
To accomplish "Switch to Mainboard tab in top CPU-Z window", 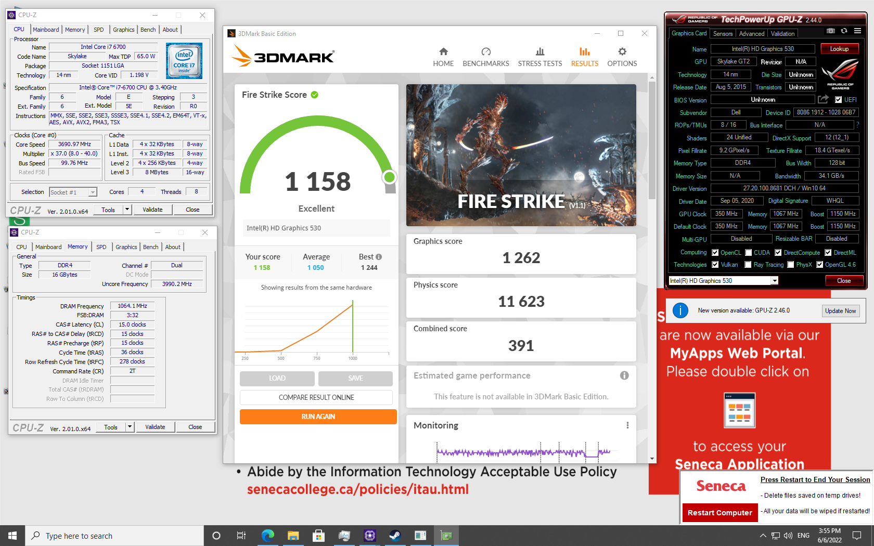I will [46, 30].
